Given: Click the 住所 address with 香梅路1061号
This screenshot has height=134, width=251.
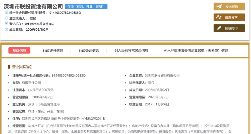Looking at the screenshot, I should (64, 119).
